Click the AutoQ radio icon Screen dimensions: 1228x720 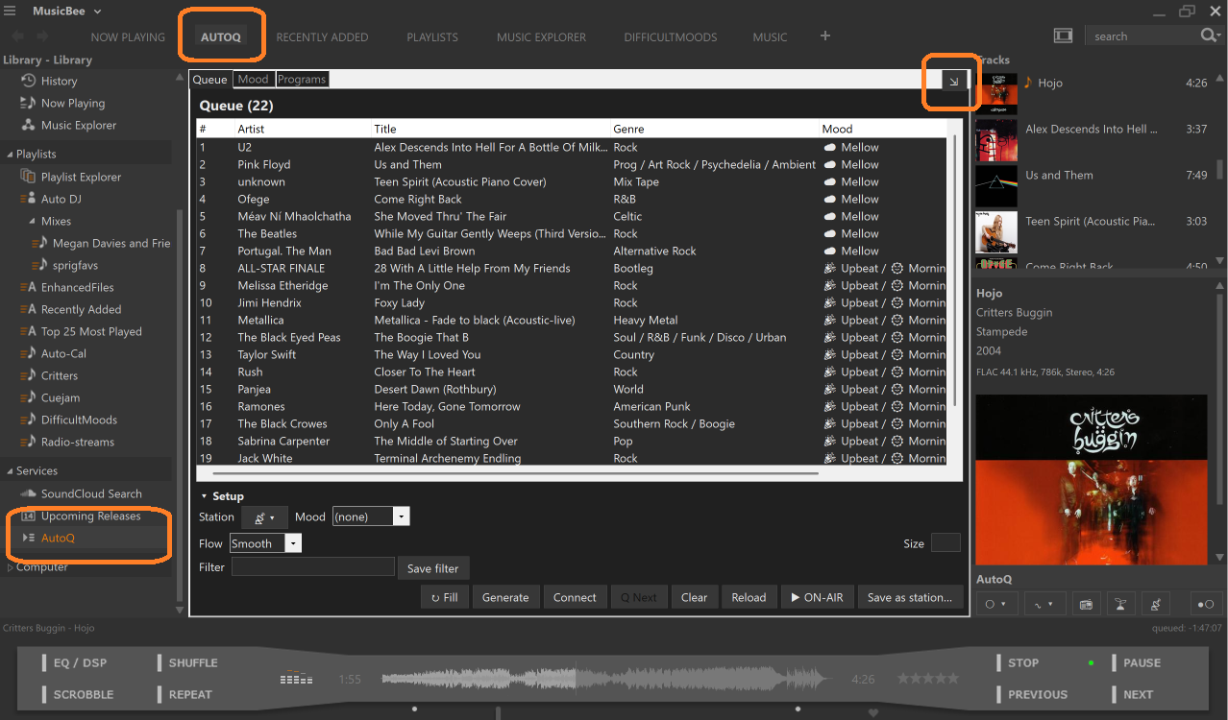[1086, 604]
